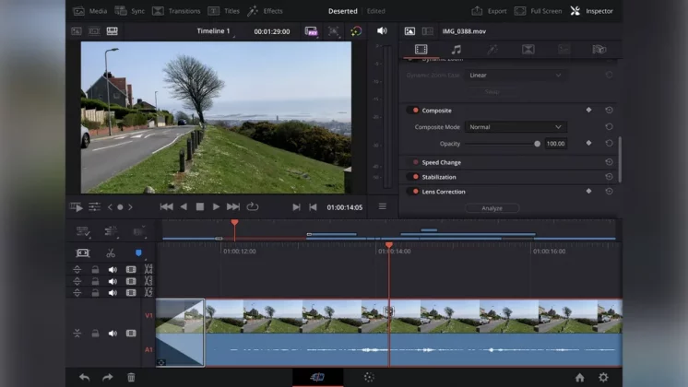Click the Opacity slider handle
This screenshot has height=387, width=688.
pos(538,144)
